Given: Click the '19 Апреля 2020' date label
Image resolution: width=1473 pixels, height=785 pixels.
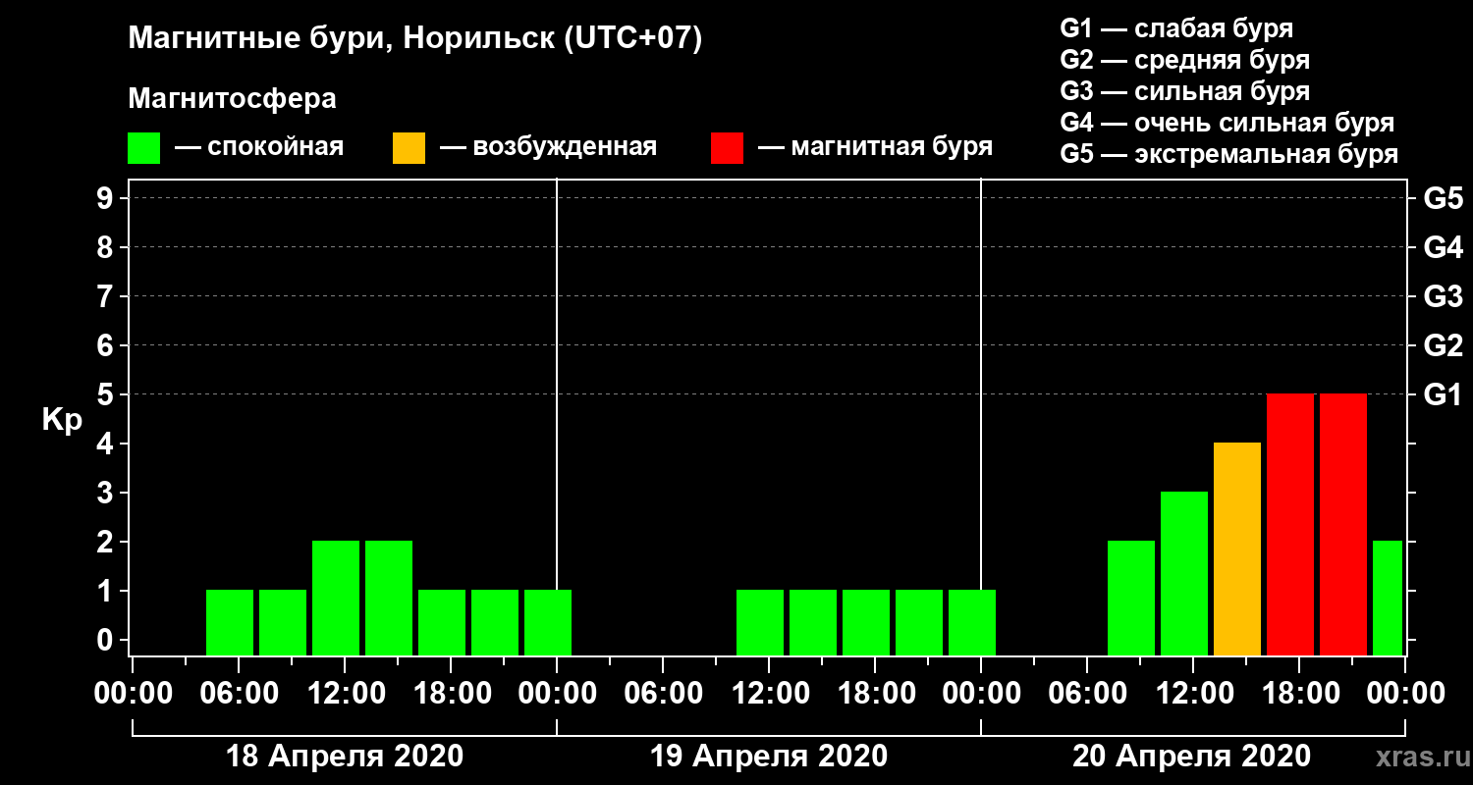Looking at the screenshot, I should coord(769,757).
